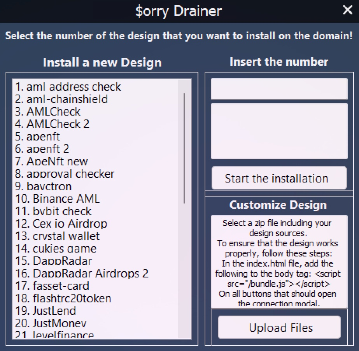Select "5. apenft" list entry
This screenshot has height=351, width=359.
click(x=37, y=136)
